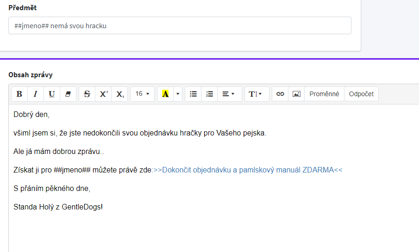Click the Předmět label
This screenshot has width=419, height=252.
point(22,8)
